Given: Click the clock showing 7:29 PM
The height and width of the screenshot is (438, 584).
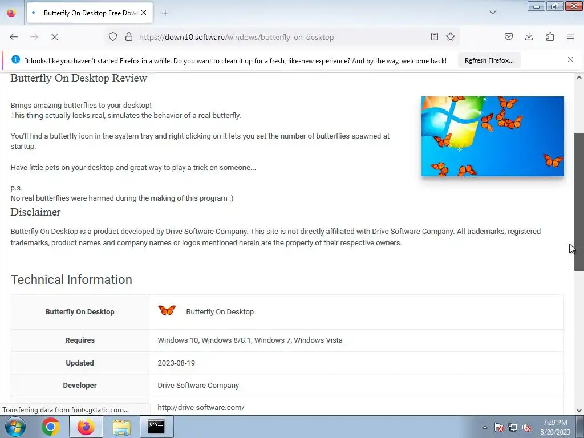Looking at the screenshot, I should (555, 427).
